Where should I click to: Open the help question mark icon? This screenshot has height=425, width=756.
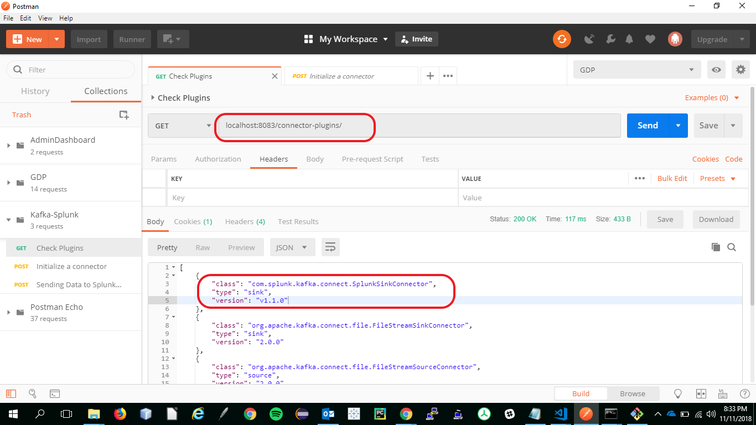pos(744,393)
